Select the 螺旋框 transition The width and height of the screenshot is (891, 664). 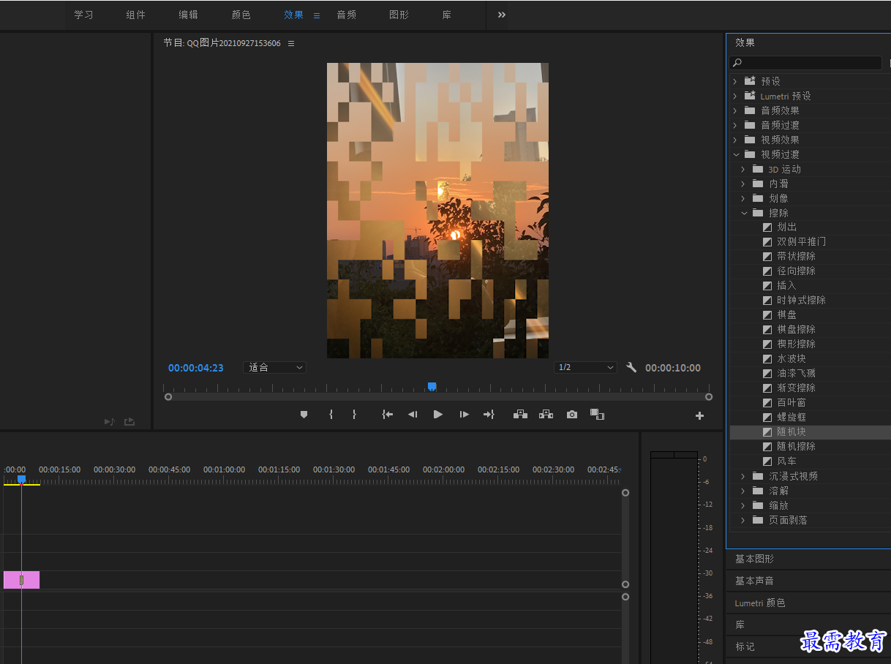coord(792,417)
